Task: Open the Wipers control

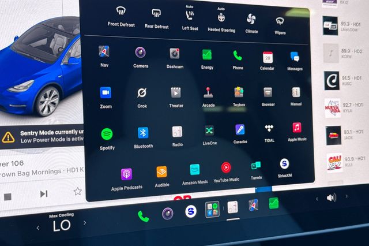Action: click(280, 26)
